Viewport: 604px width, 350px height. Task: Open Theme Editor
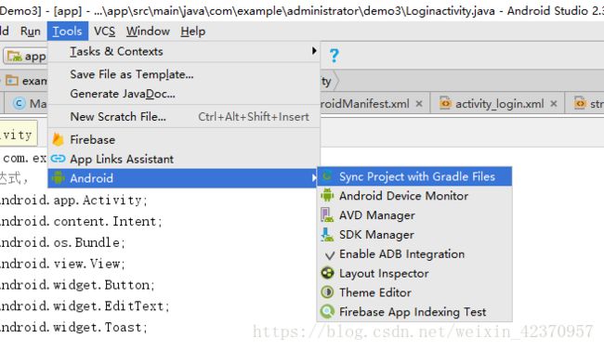tap(414, 292)
